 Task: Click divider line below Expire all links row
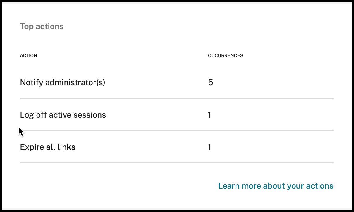point(176,163)
